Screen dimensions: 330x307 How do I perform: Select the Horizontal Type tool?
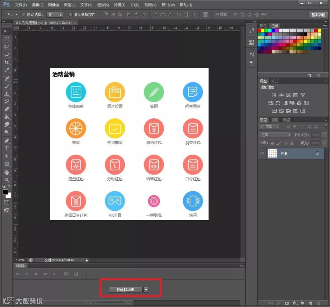pos(7,148)
